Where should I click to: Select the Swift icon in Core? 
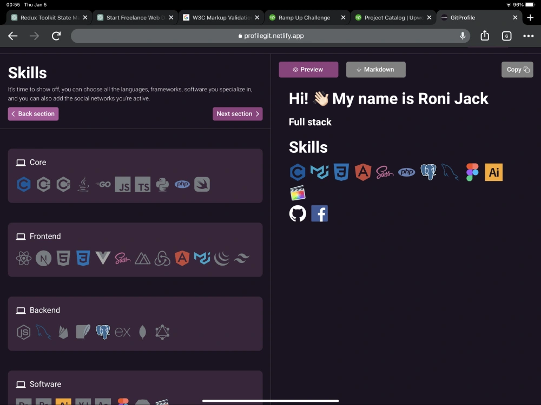pos(202,185)
